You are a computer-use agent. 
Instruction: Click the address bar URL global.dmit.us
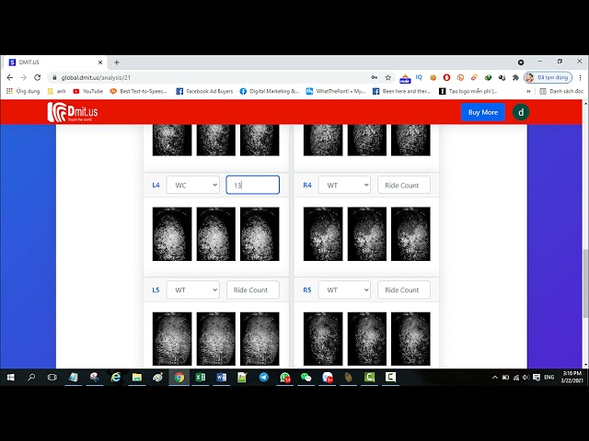[96, 77]
